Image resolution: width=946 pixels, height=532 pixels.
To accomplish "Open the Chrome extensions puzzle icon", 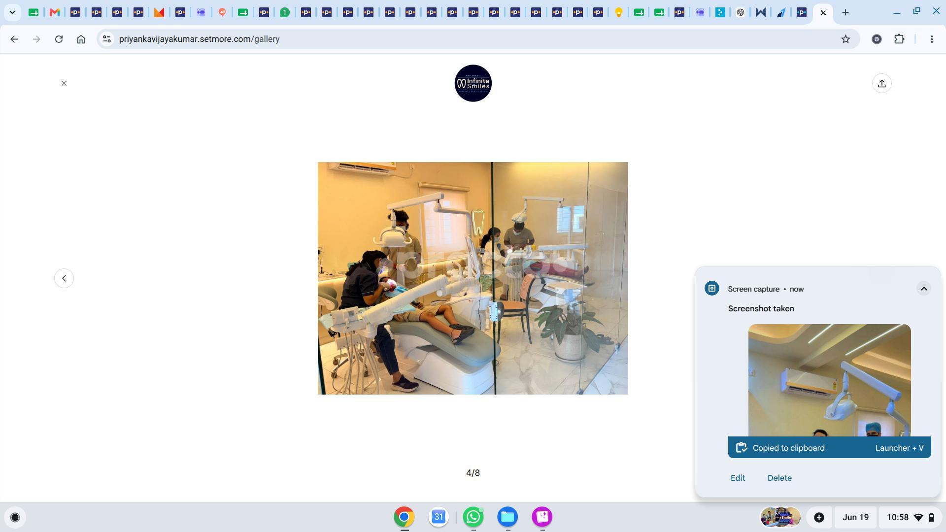I will point(899,39).
